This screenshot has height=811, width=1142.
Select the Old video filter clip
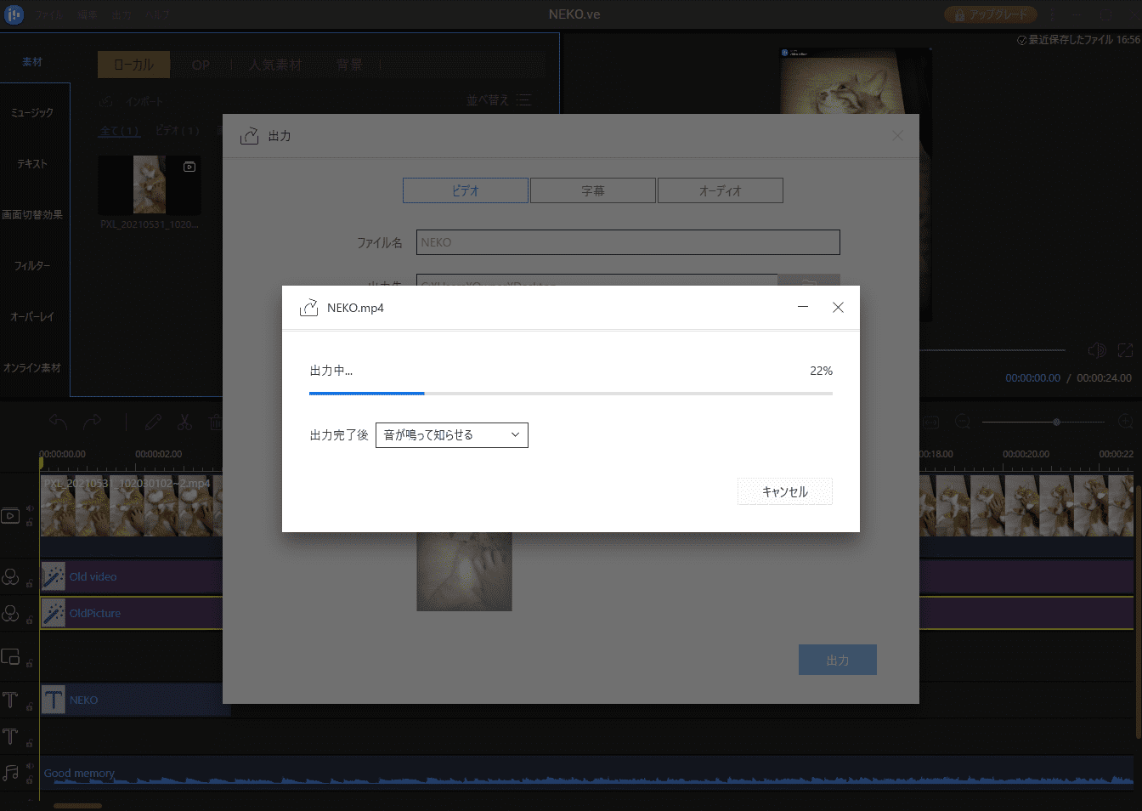[x=132, y=576]
